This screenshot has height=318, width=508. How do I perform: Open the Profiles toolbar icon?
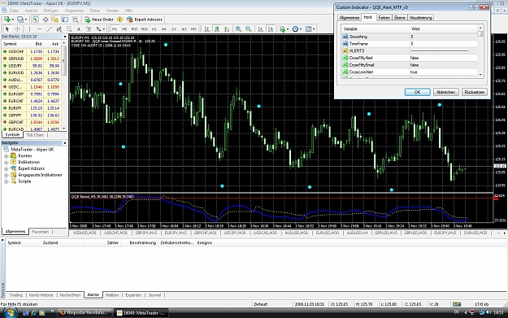[x=21, y=20]
